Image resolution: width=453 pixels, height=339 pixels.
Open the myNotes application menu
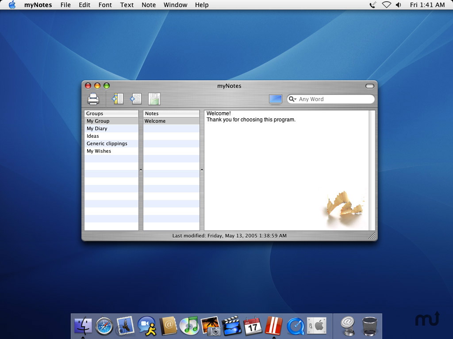(x=38, y=5)
